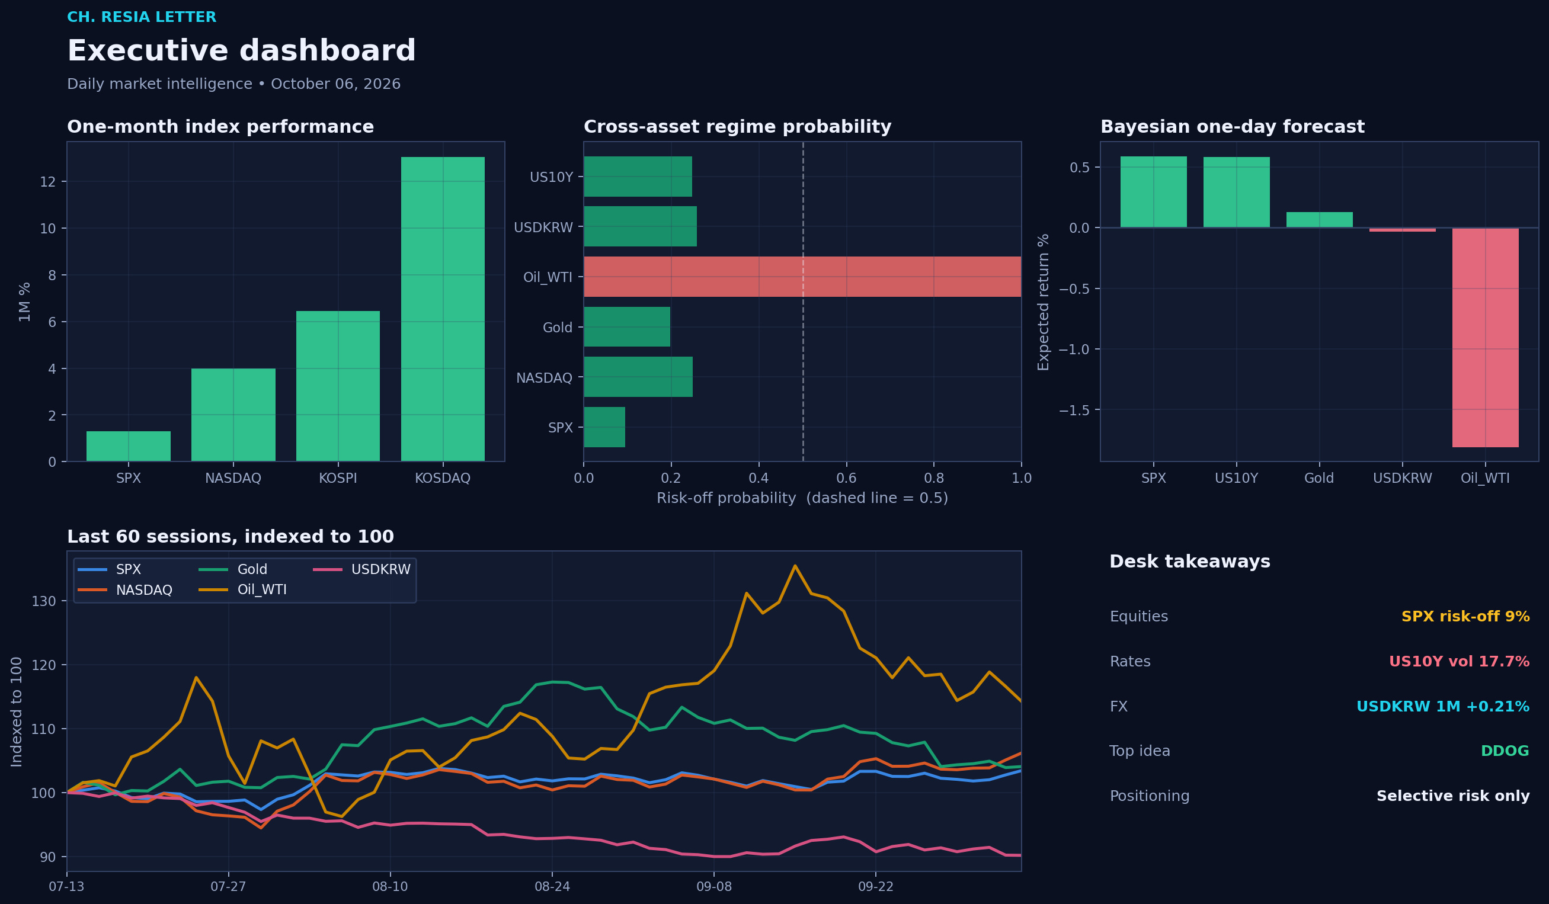Click the 'DDOG' top idea value
This screenshot has height=904, width=1549.
1505,751
